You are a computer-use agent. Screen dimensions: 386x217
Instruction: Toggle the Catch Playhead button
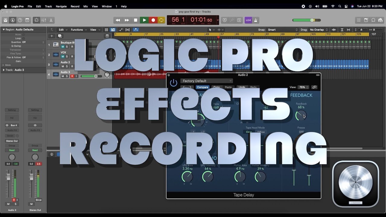[136, 30]
